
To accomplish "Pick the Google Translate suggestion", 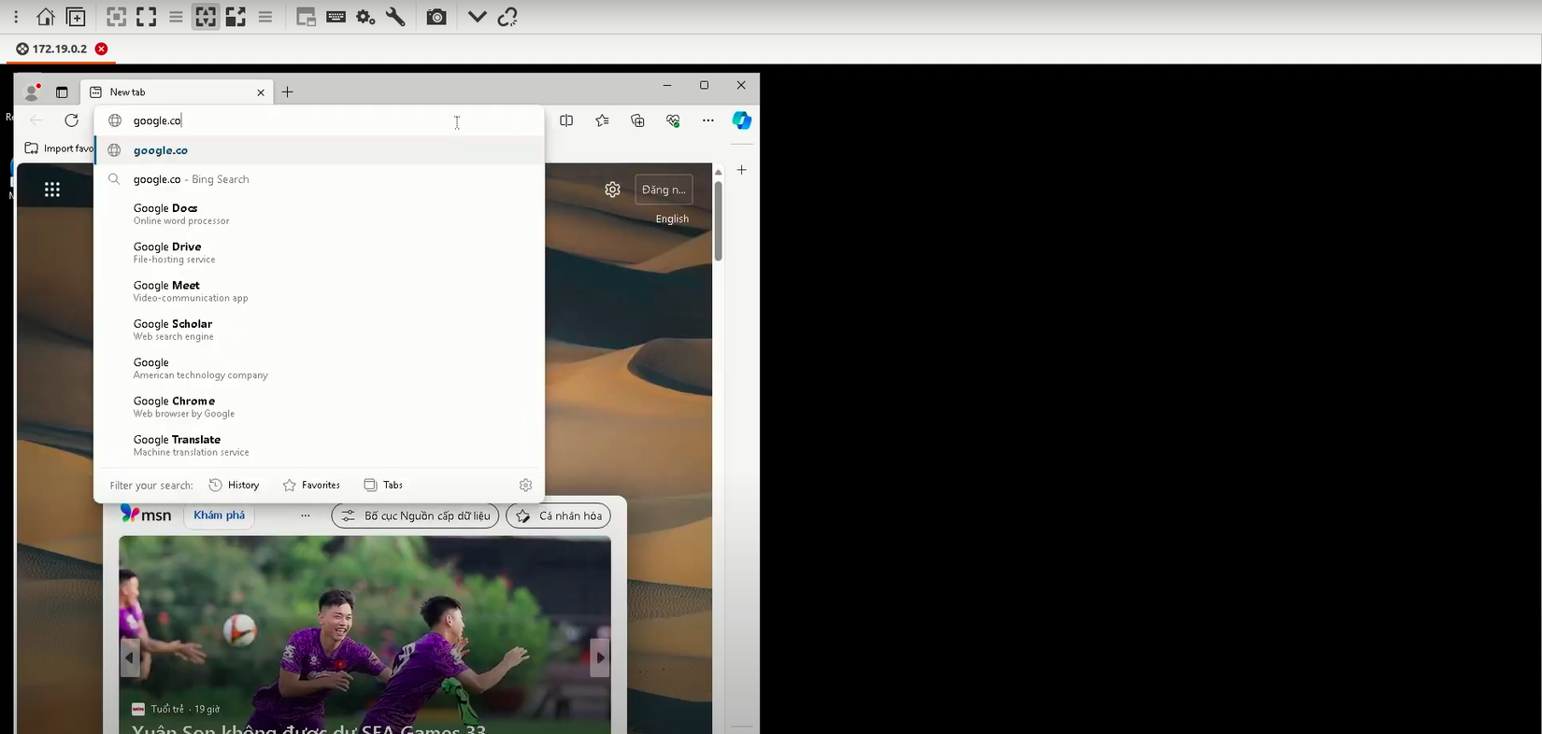I will click(x=320, y=445).
